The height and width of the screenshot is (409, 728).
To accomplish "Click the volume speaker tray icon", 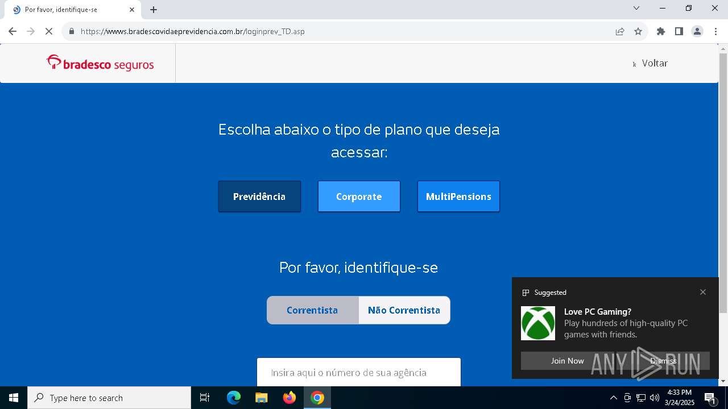I will pos(655,398).
